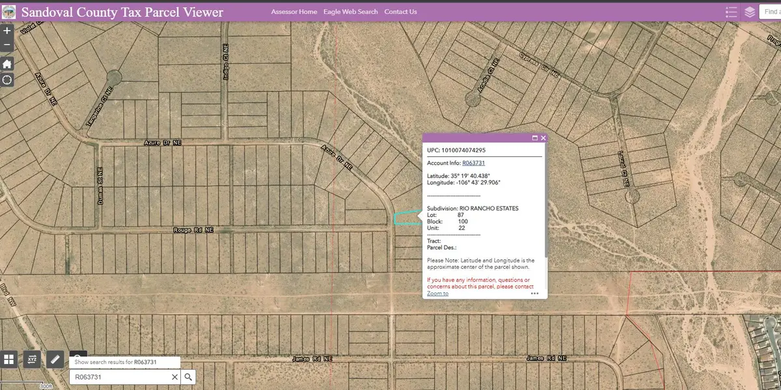
Task: Click the 'Rouge Rd NE' street label
Action: tap(193, 230)
